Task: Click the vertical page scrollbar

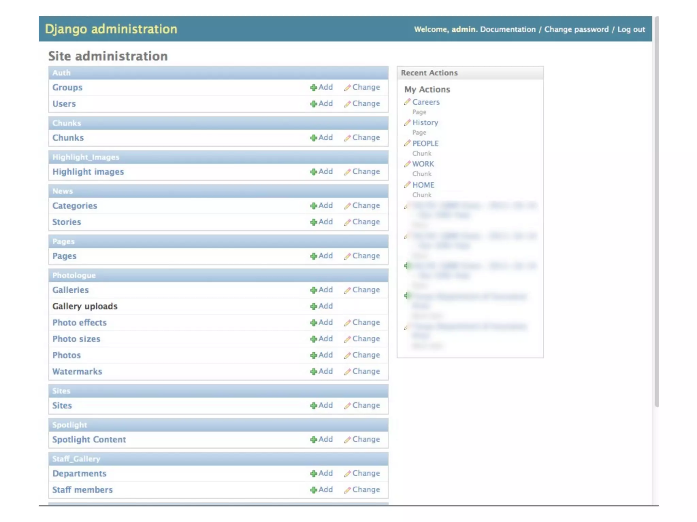Action: point(657,211)
